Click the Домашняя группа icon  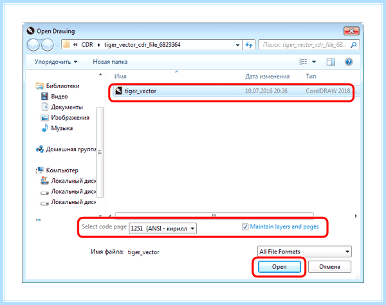tap(40, 149)
